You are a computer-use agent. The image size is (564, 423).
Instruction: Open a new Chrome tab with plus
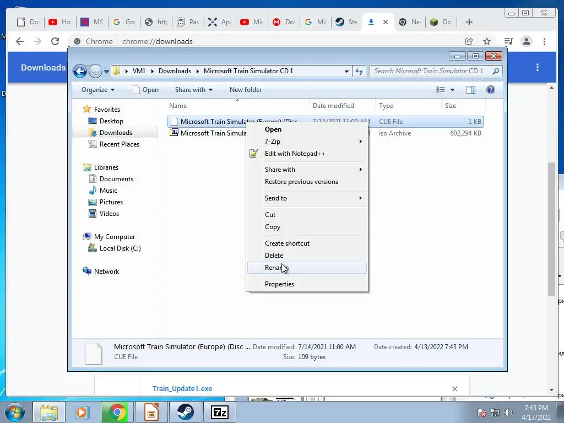point(469,22)
